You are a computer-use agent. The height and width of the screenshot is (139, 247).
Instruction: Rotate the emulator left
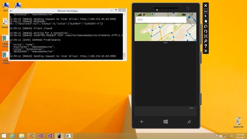(x=206, y=26)
